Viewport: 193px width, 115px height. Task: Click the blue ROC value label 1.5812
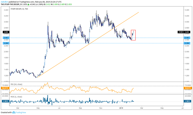(x=6, y=101)
